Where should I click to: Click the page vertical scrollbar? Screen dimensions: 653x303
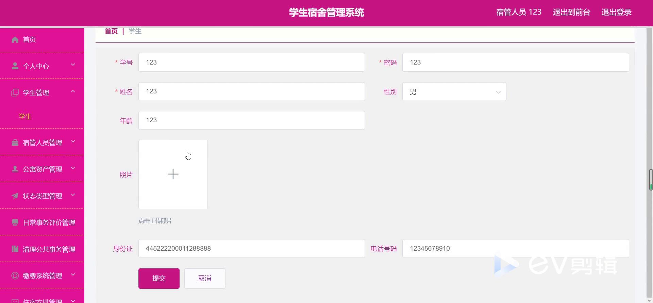pyautogui.click(x=650, y=179)
